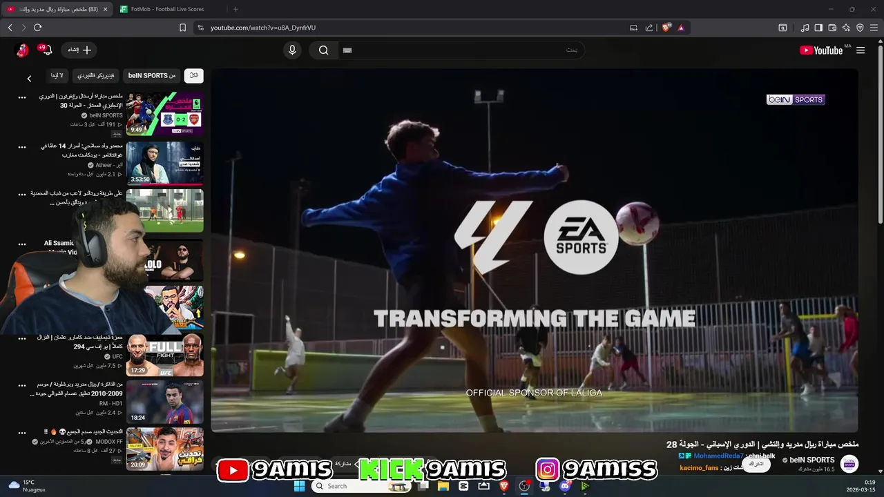This screenshot has height=497, width=884.
Task: Start voice search with the microphone icon
Action: pyautogui.click(x=292, y=50)
